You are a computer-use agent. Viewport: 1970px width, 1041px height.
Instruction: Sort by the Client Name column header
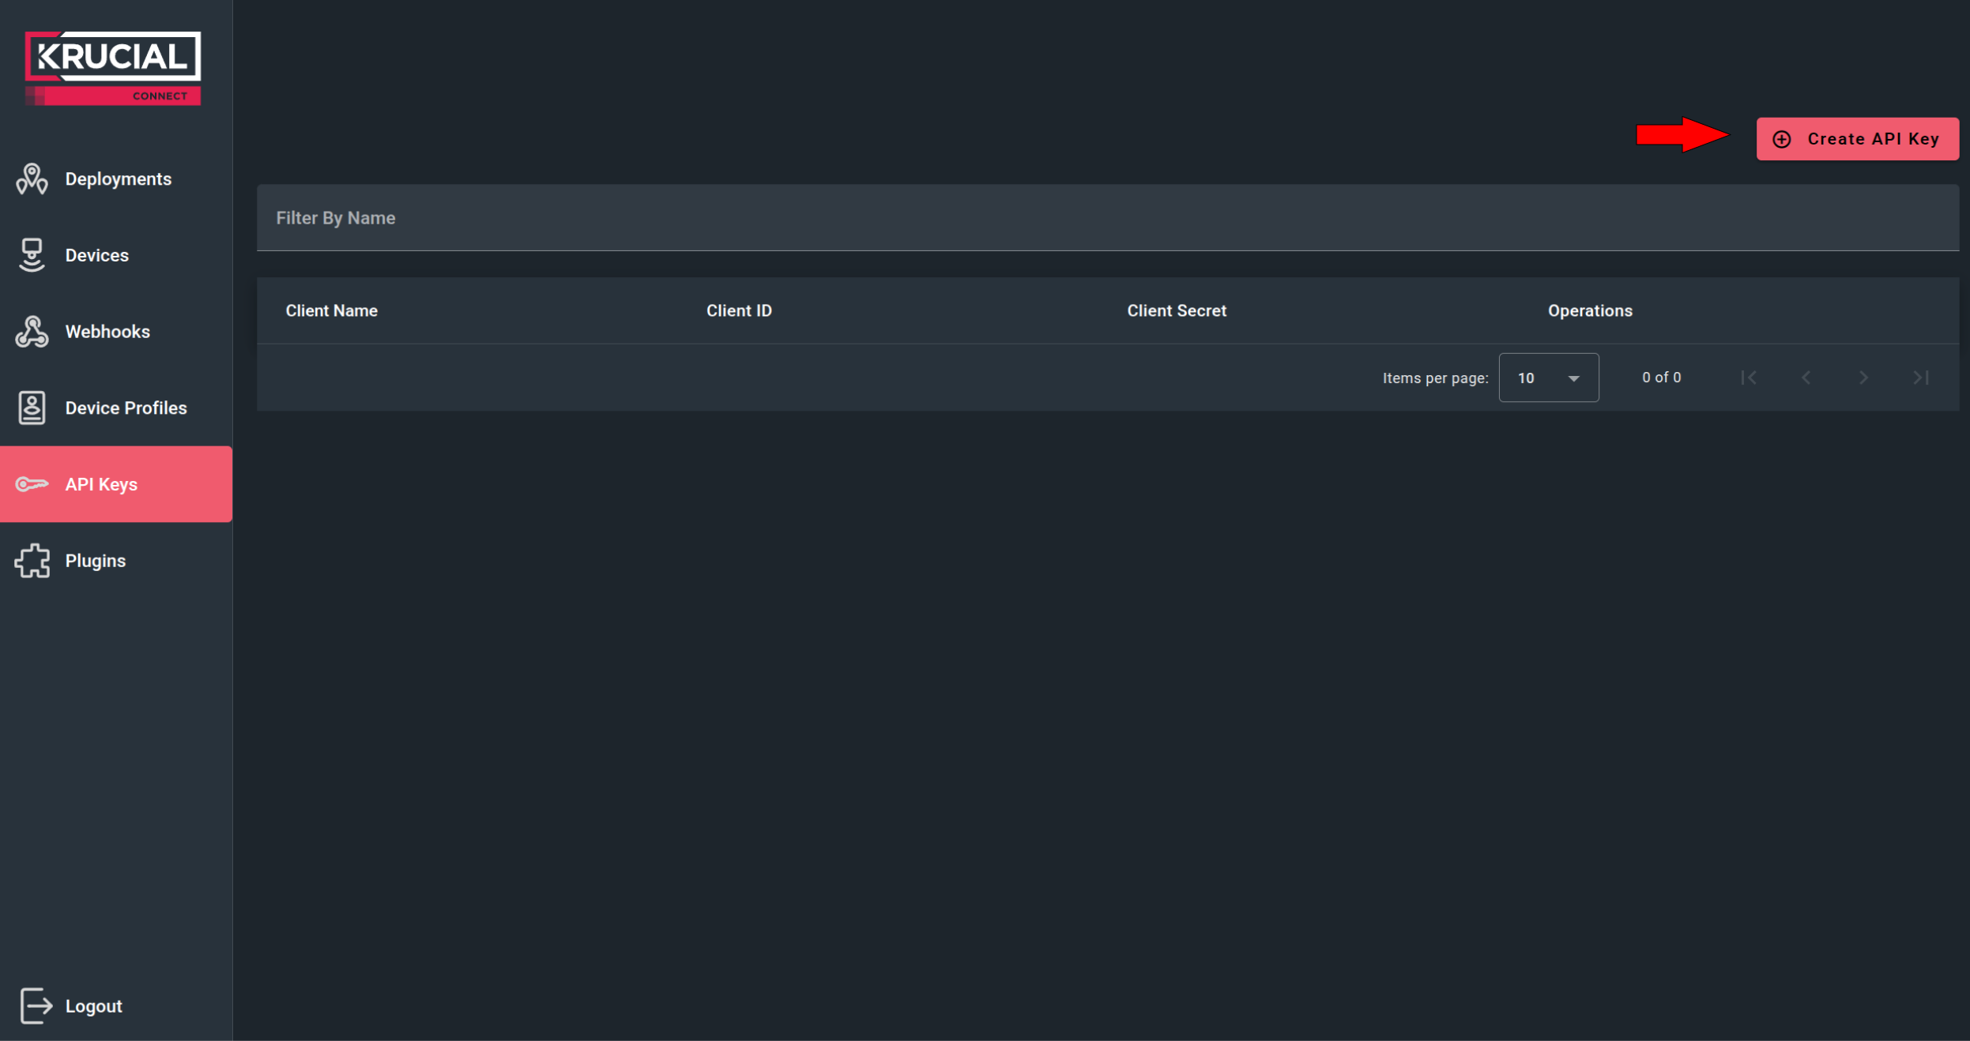[331, 310]
